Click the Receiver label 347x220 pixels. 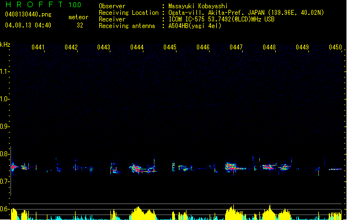[112, 19]
